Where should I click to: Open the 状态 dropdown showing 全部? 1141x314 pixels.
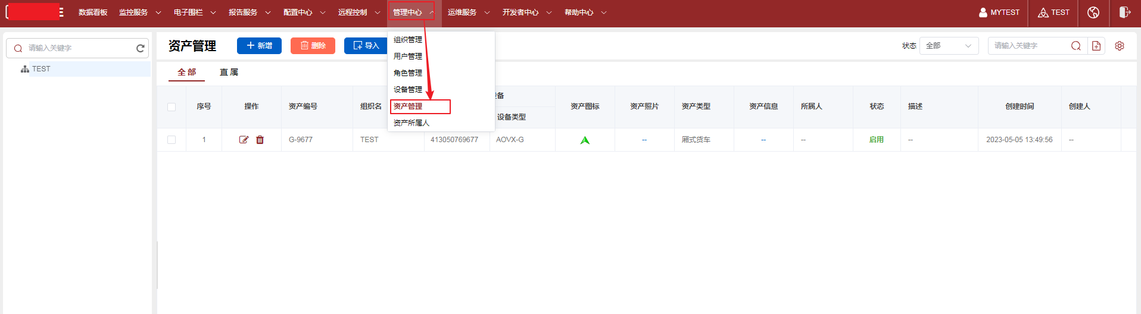click(949, 46)
